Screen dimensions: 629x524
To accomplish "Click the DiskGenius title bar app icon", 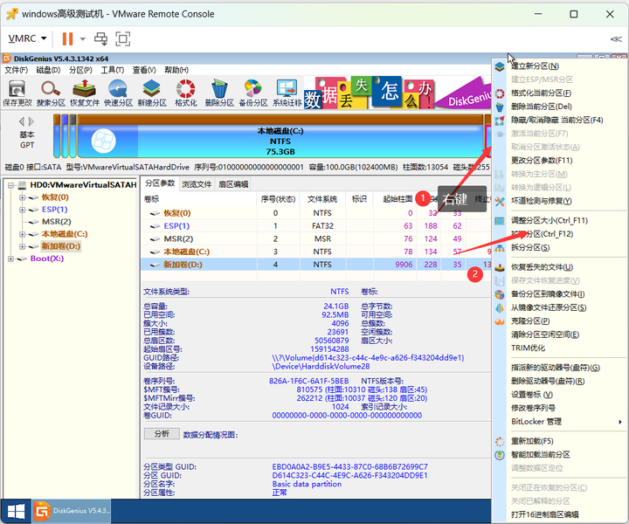I will point(7,59).
